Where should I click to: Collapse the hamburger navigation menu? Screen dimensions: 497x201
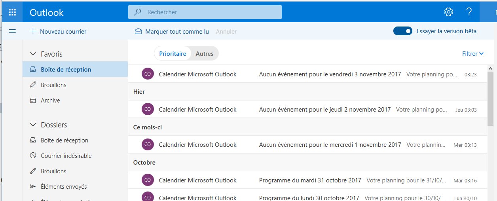tap(12, 31)
